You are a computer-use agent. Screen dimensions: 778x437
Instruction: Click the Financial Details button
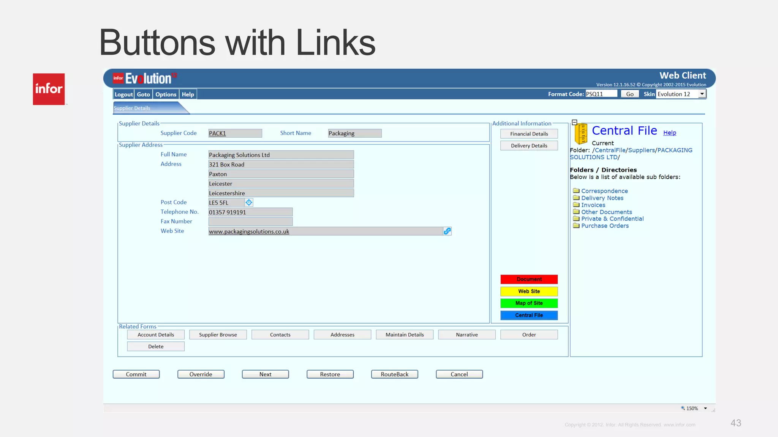click(x=529, y=134)
